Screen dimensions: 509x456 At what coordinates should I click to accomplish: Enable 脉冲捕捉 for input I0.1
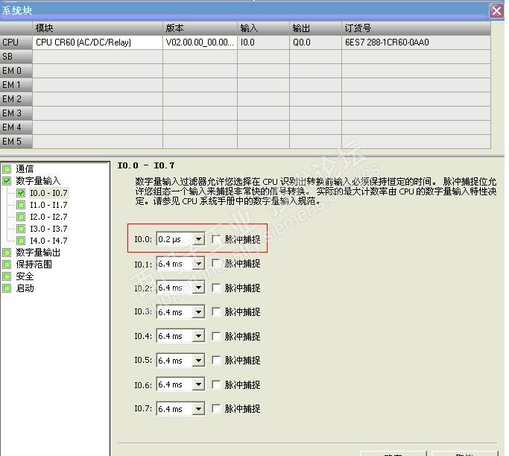216,264
